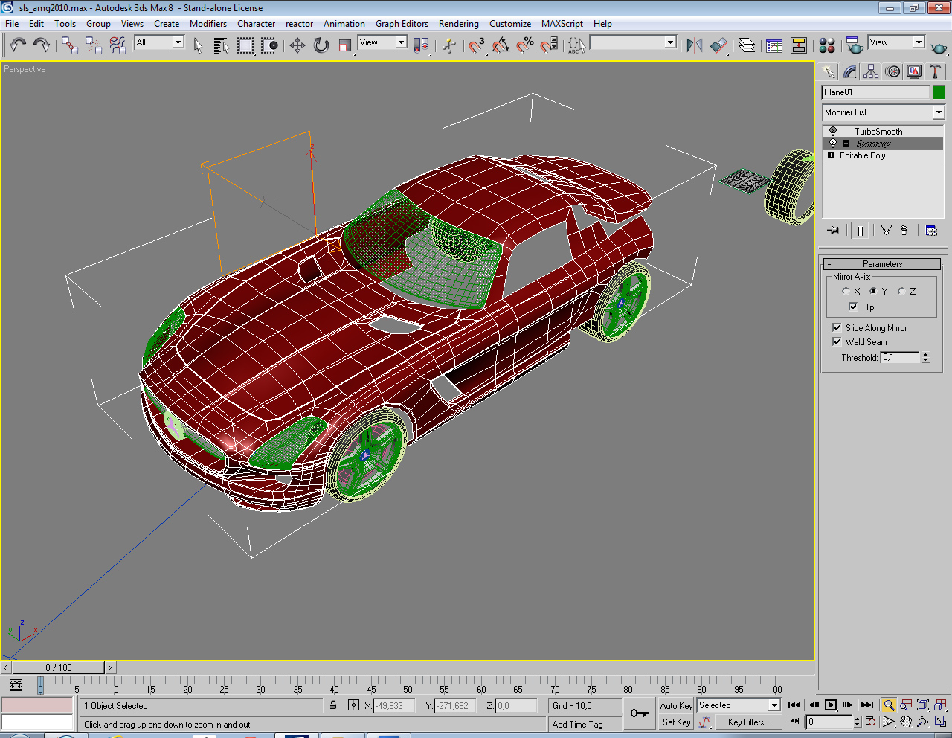Viewport: 952px width, 738px height.
Task: Open the Modifier List dropdown
Action: (x=938, y=112)
